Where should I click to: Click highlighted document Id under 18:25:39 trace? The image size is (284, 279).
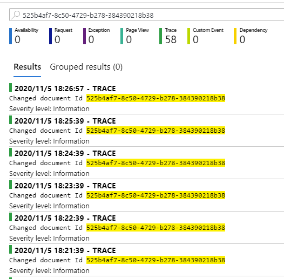[x=155, y=131]
